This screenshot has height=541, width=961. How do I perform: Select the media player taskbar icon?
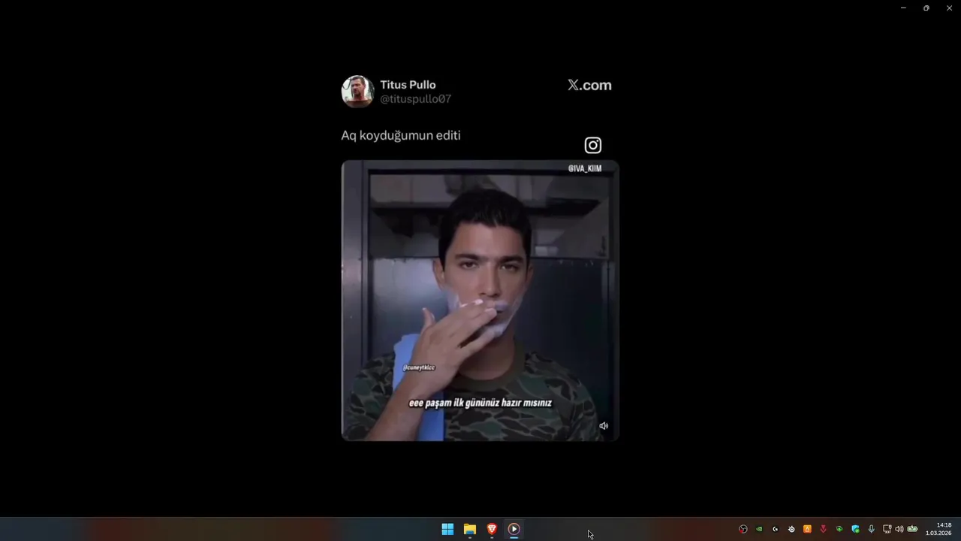[x=514, y=529]
